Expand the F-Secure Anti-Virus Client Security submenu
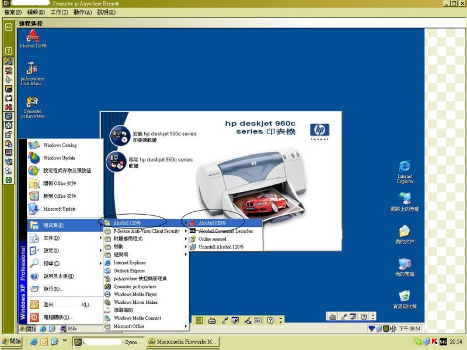This screenshot has height=350, width=467. (x=146, y=231)
